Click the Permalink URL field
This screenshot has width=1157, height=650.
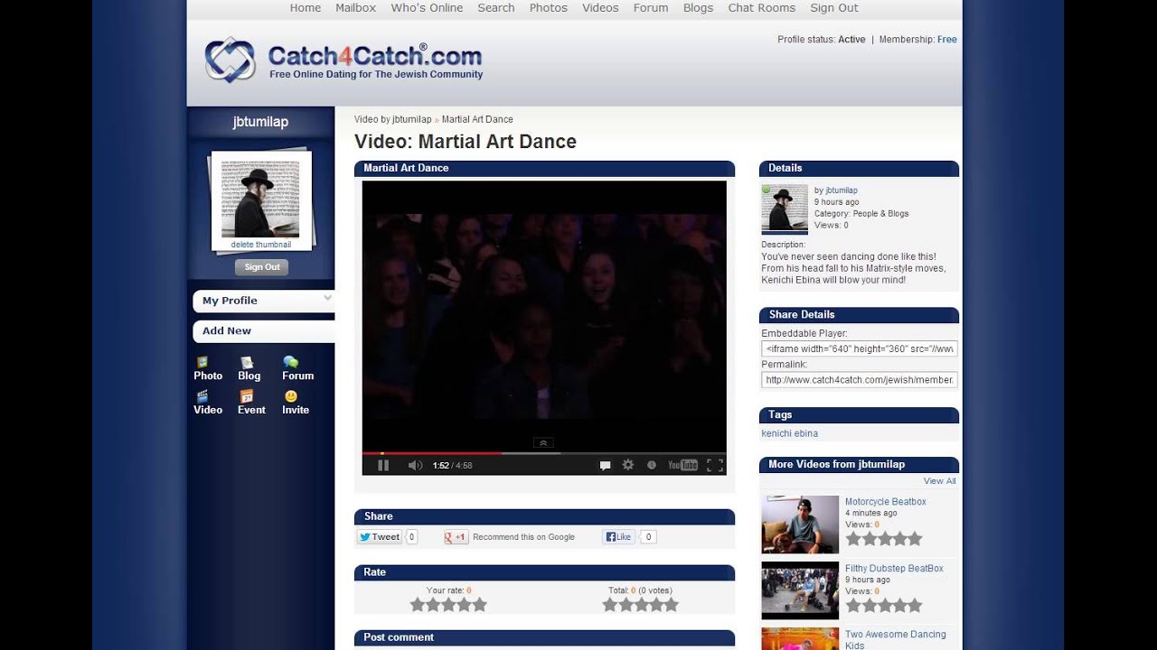pyautogui.click(x=860, y=380)
